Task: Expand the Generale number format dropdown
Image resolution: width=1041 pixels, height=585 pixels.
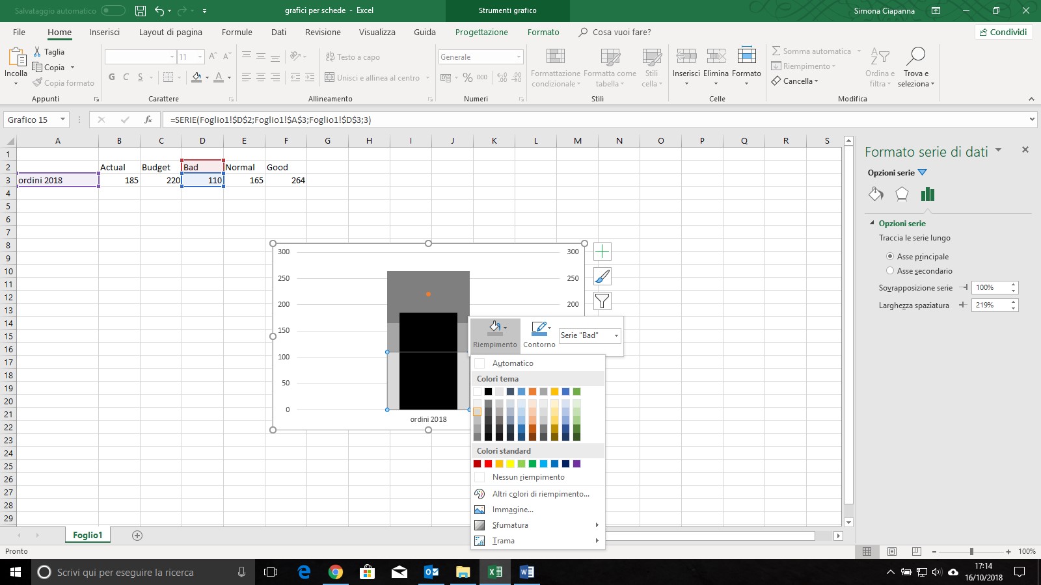Action: 519,57
